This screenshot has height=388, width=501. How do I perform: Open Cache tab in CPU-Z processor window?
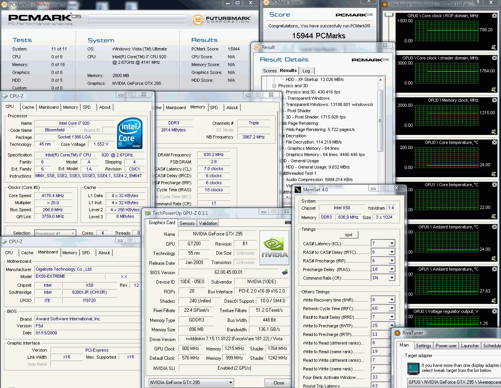point(28,107)
